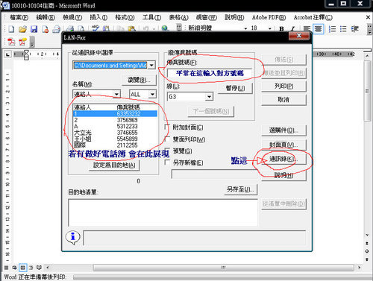
Task: Click the 瀏覽(B)... browse button
Action: 139,80
